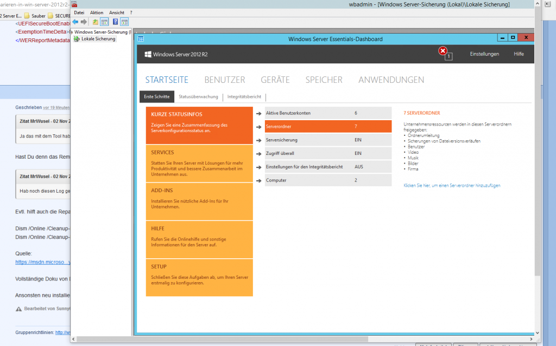
Task: Open the Gruppenrichtlinien link in forum signature
Action: tap(63, 332)
